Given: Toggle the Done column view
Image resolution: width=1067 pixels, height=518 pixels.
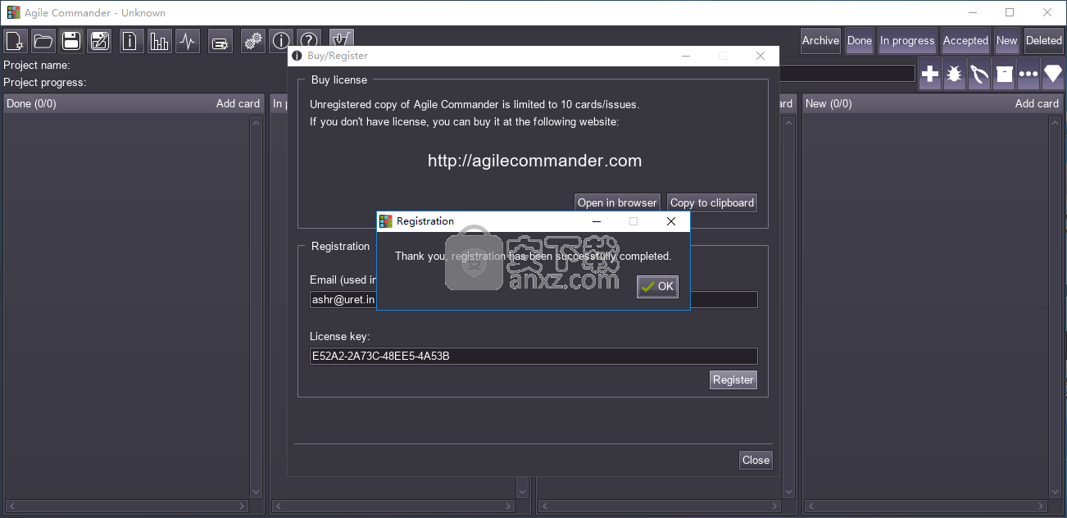Looking at the screenshot, I should point(860,40).
